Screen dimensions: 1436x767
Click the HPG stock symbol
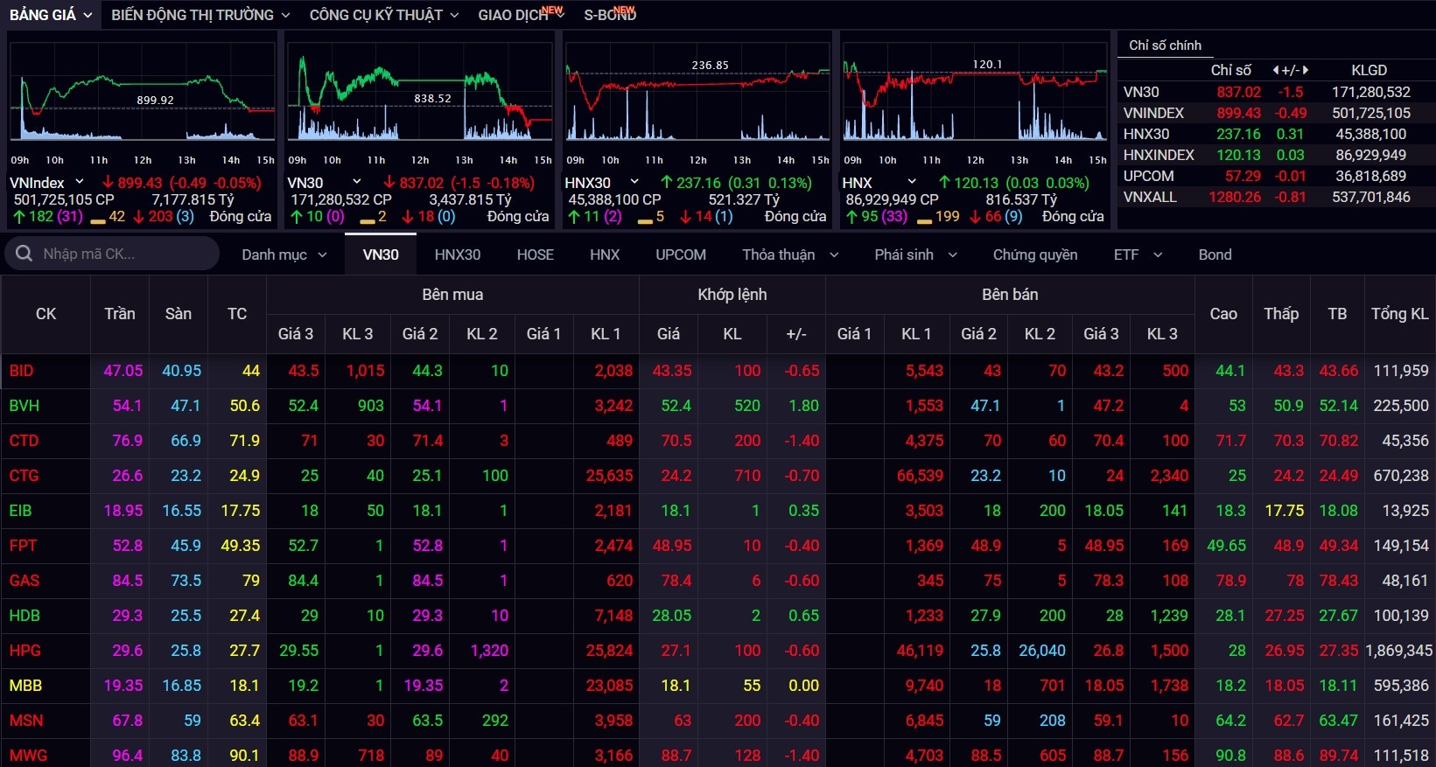[x=25, y=651]
